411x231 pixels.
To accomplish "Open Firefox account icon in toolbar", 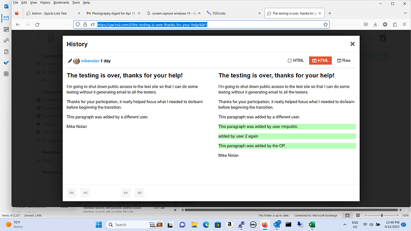I will pos(385,24).
